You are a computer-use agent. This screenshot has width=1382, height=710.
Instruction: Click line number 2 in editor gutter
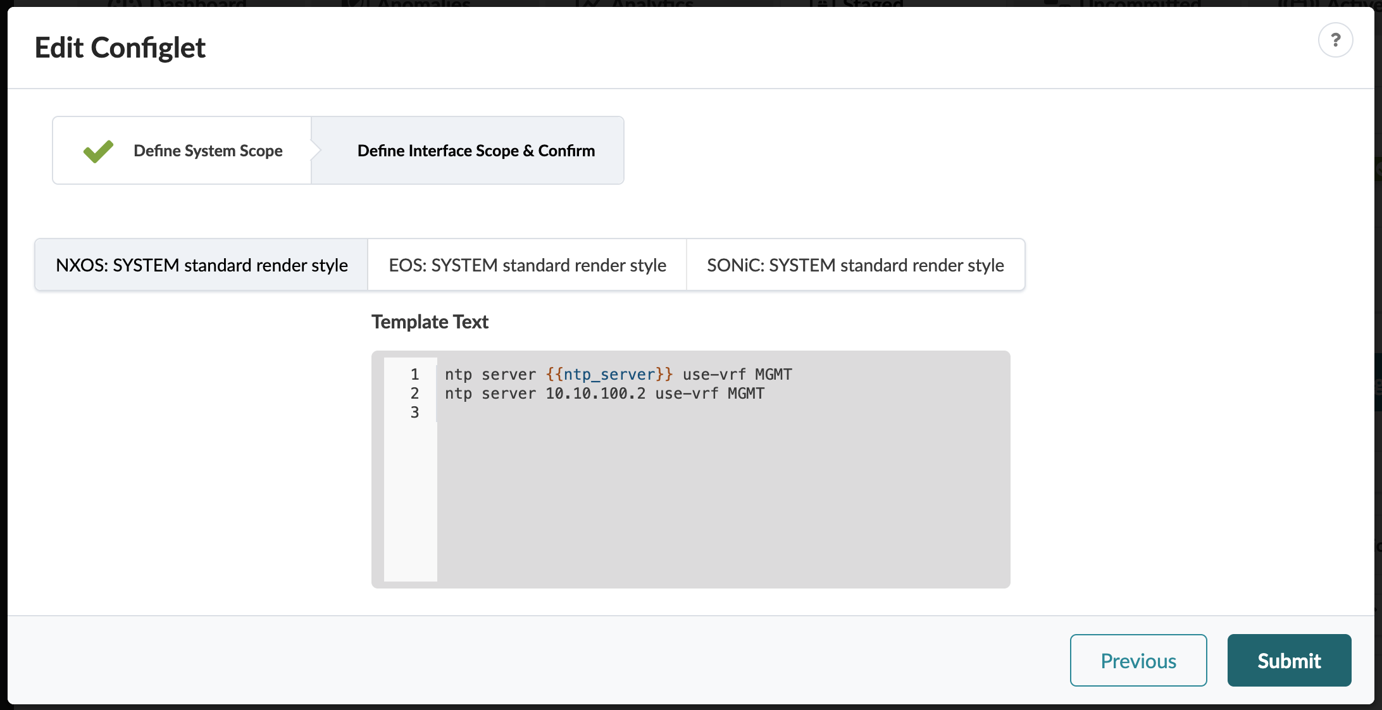point(414,394)
